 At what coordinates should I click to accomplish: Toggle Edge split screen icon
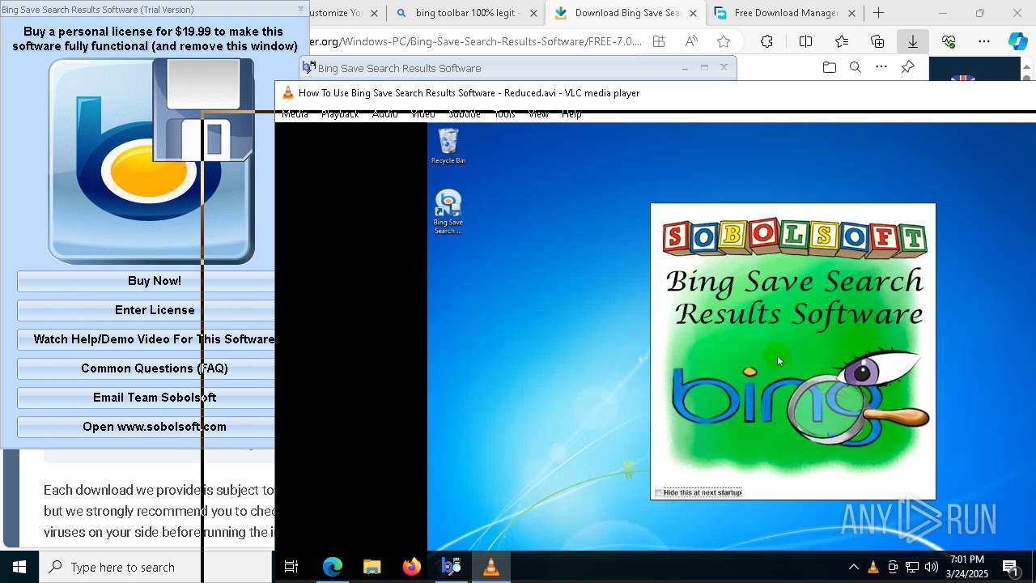point(805,41)
